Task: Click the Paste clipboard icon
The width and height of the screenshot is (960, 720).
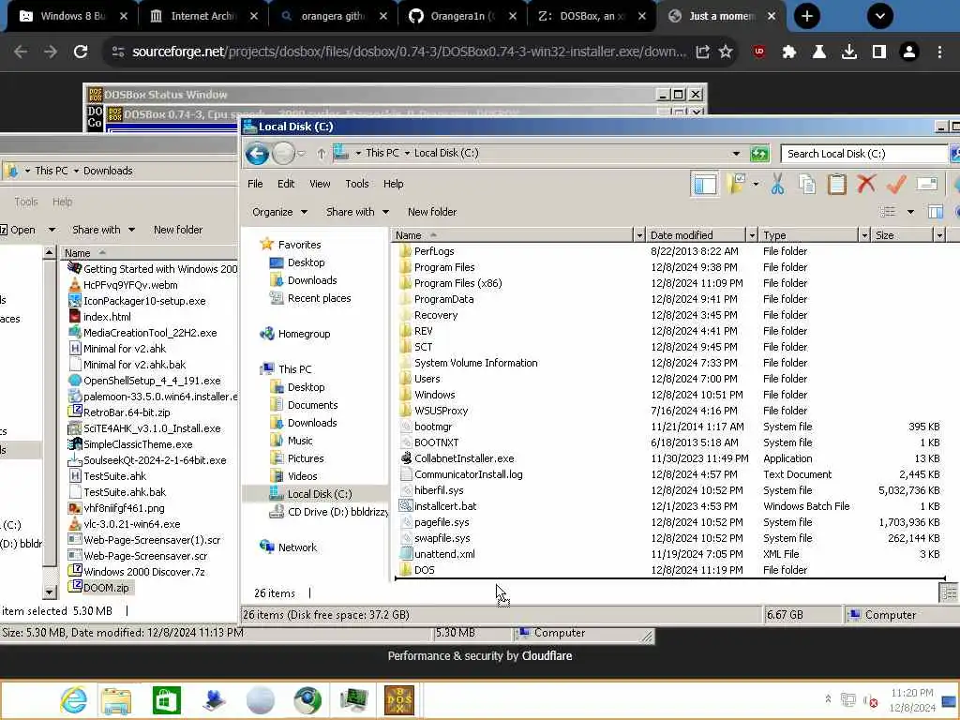Action: tap(837, 184)
